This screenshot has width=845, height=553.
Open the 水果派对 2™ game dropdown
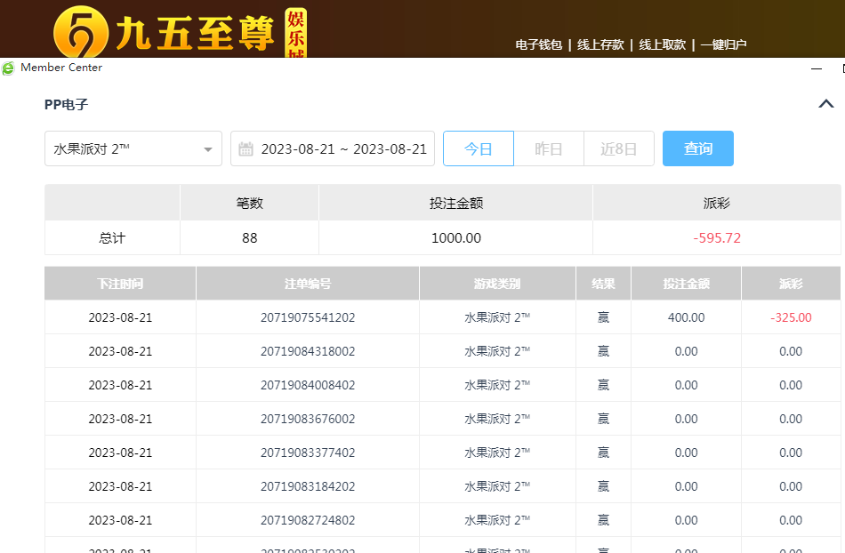point(133,148)
